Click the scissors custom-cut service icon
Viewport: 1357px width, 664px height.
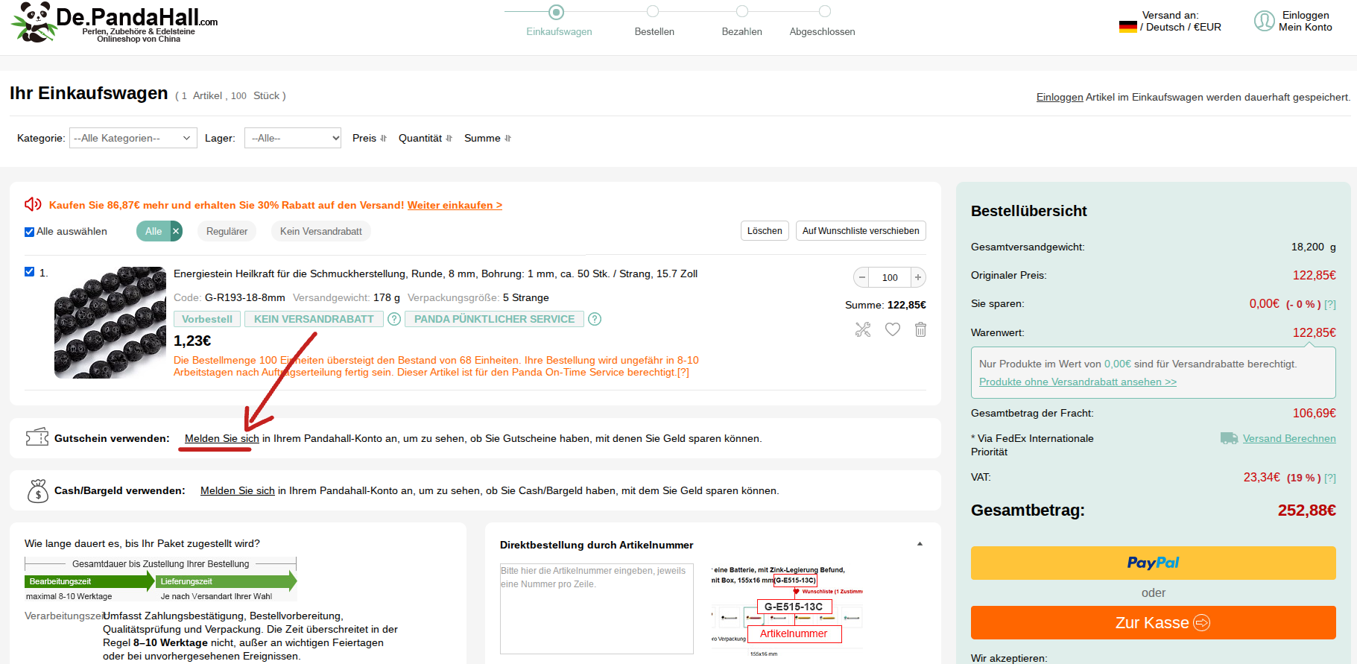pos(863,329)
